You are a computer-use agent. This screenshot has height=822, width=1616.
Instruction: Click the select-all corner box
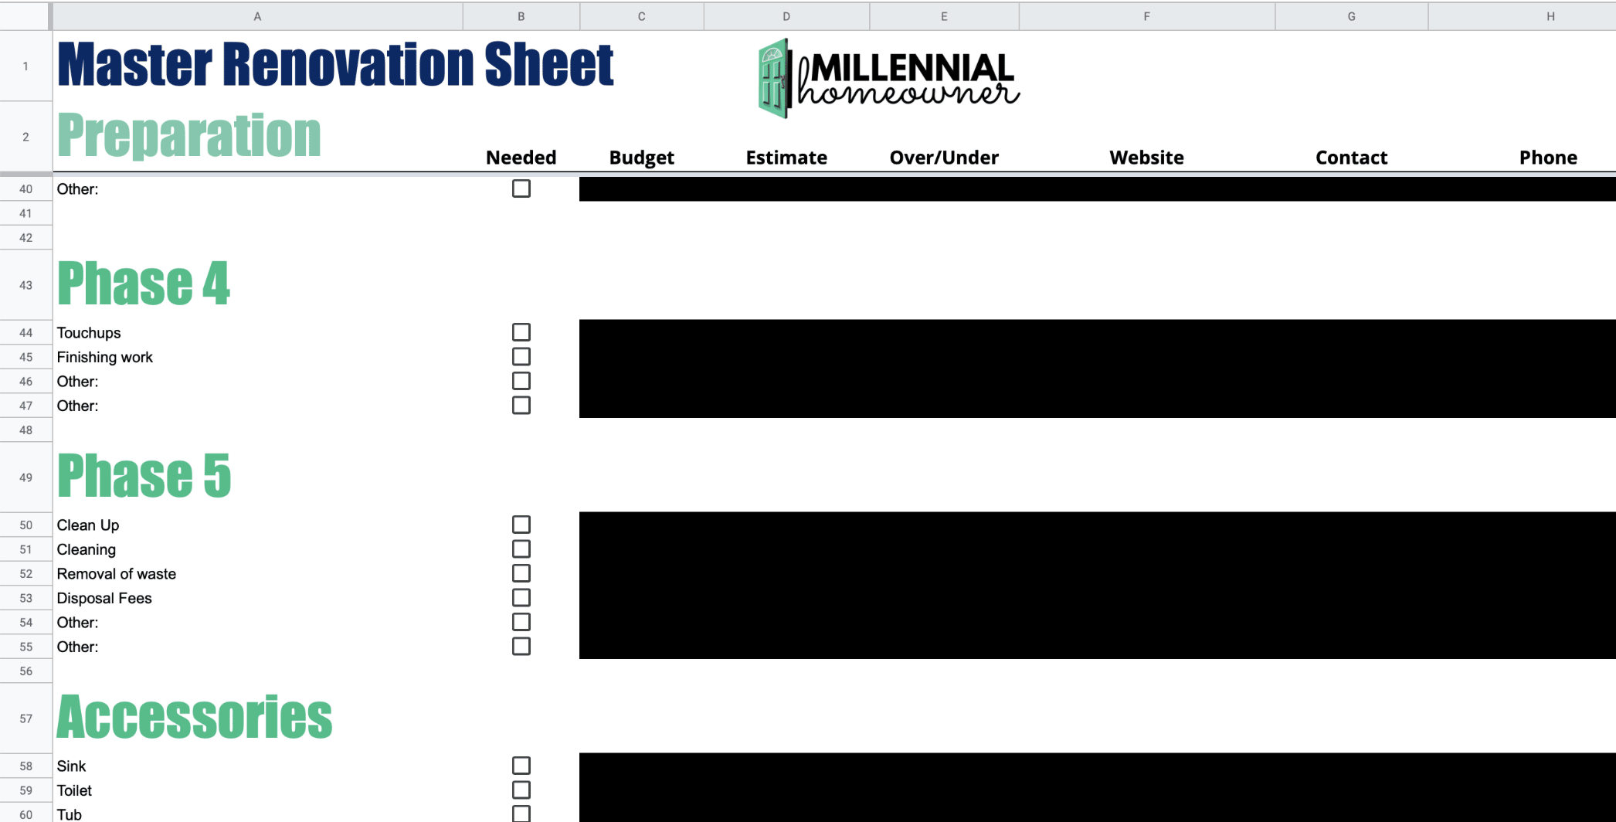tap(25, 16)
